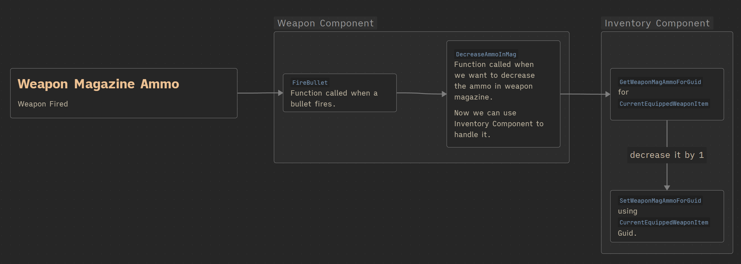Select the arrowhead pointing into DecreaseAmmoInMag card
Viewport: 741px width, 264px height.
coord(444,94)
